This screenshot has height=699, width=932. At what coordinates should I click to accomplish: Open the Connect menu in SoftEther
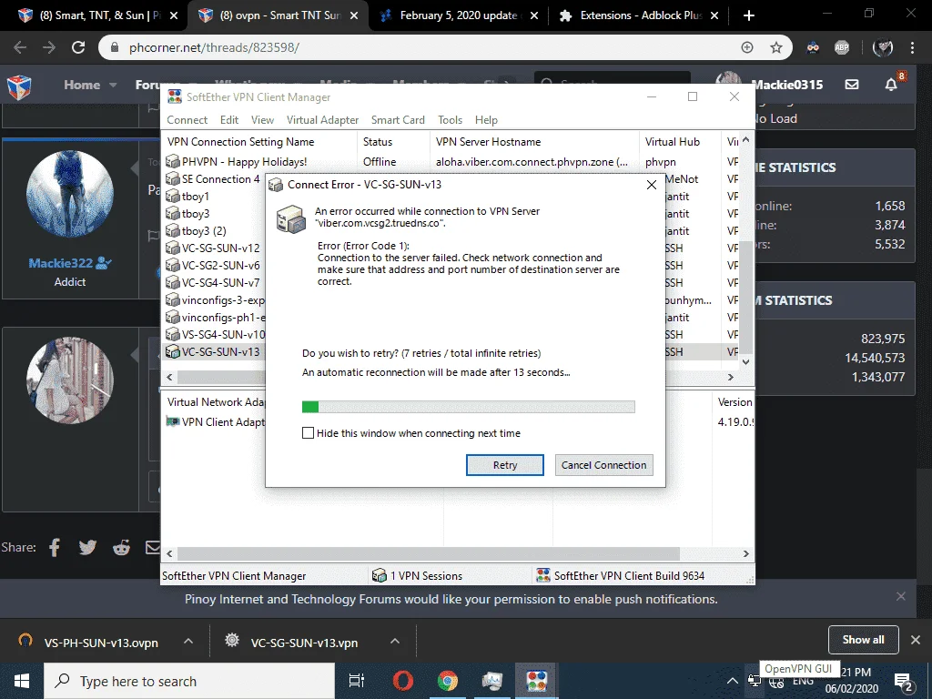[187, 120]
